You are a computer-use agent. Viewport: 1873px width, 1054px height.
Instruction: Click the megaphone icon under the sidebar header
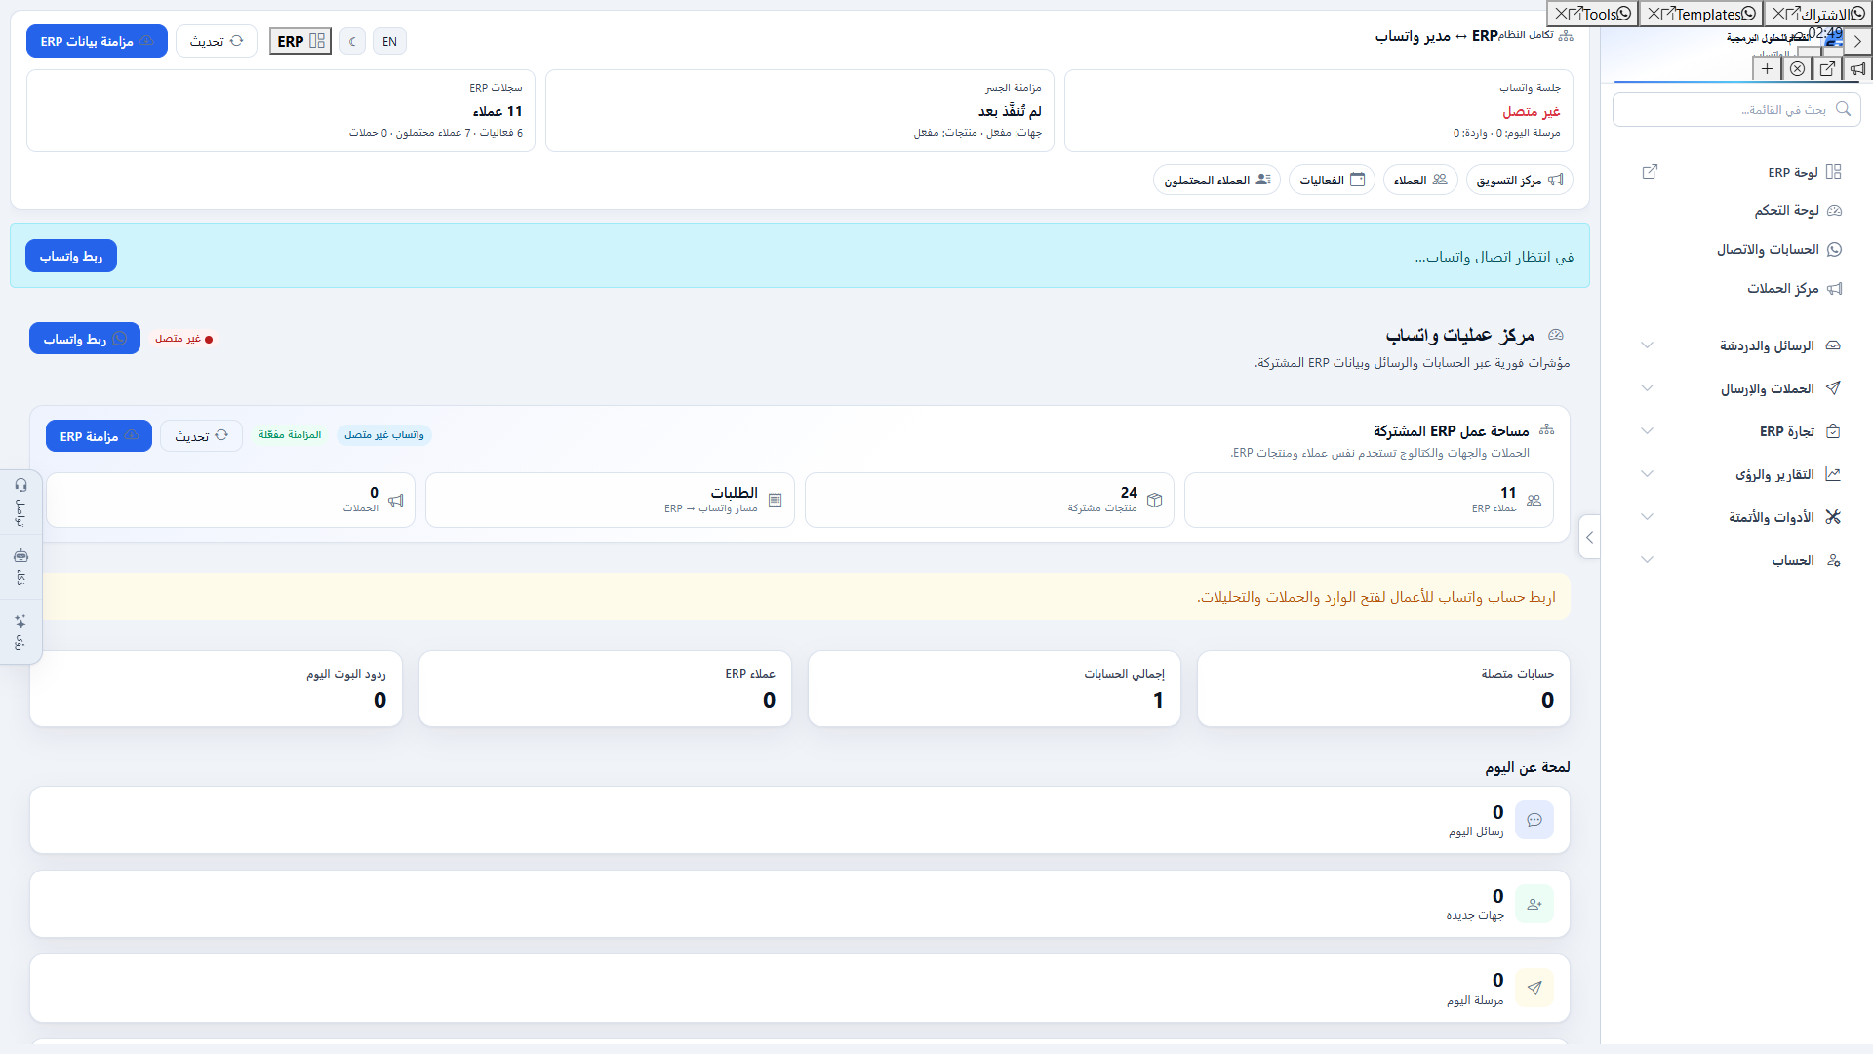[1857, 68]
